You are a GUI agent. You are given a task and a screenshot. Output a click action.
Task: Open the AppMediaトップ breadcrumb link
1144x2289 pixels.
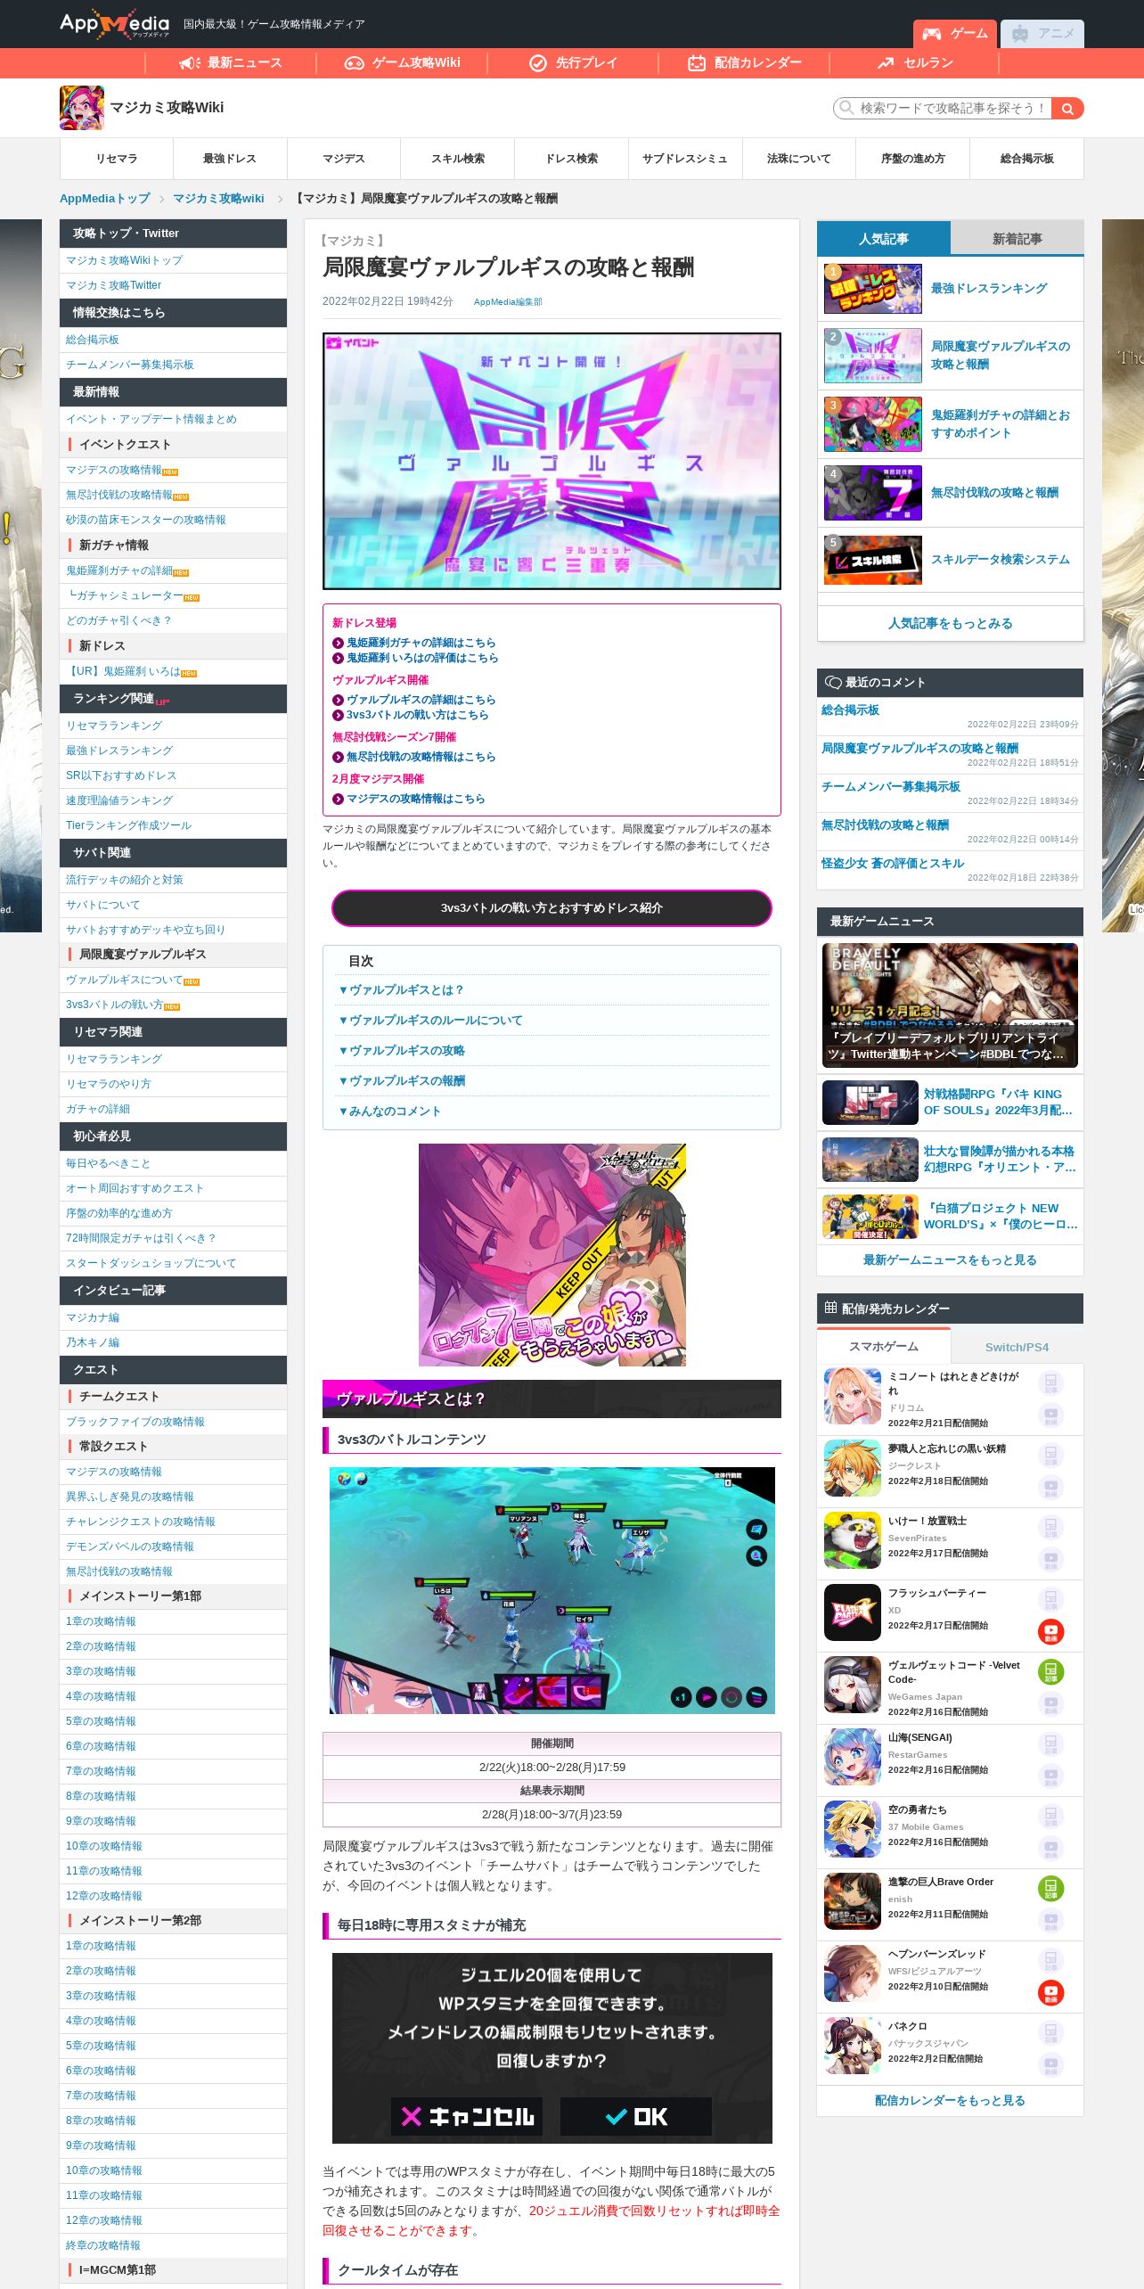(x=104, y=199)
